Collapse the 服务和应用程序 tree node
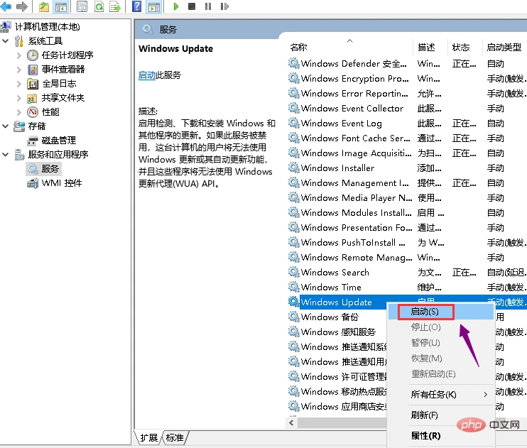This screenshot has height=448, width=527. (6, 154)
